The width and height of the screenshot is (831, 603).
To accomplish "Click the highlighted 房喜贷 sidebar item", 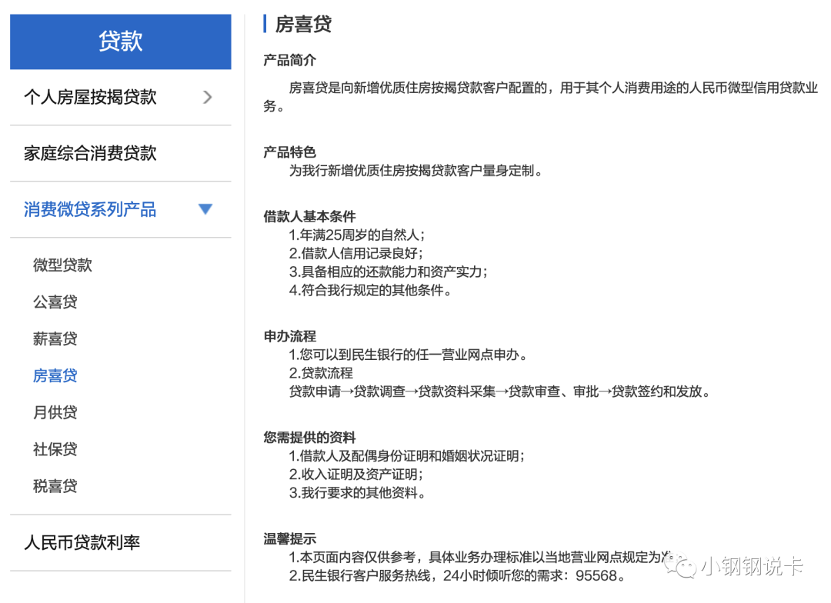I will (x=55, y=375).
